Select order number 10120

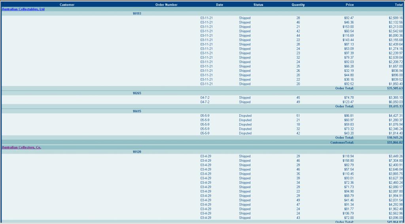137,152
